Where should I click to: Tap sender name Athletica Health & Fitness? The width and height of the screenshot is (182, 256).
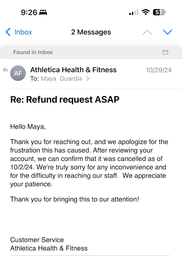(73, 70)
